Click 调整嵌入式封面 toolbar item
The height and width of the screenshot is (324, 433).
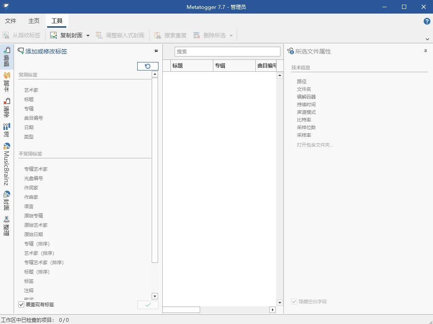120,35
